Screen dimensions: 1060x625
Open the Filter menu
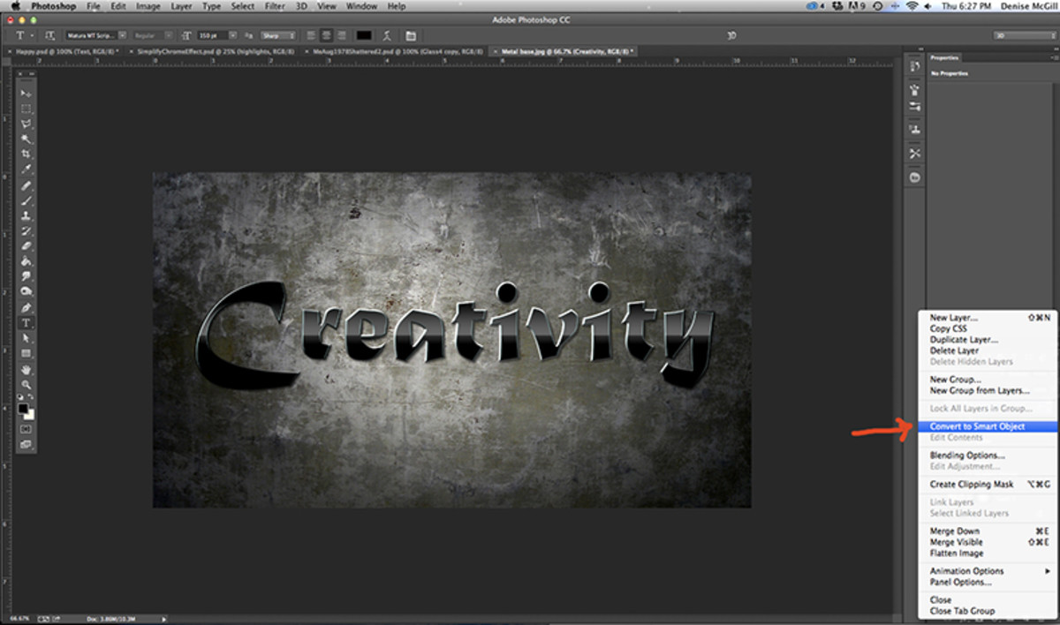[x=275, y=6]
